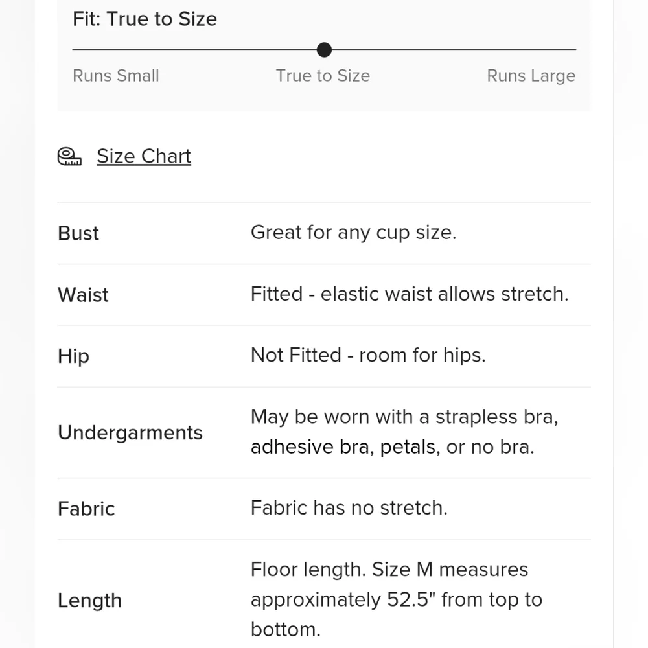Click the 'Fit: True to Size' heading
The image size is (648, 648).
(145, 19)
